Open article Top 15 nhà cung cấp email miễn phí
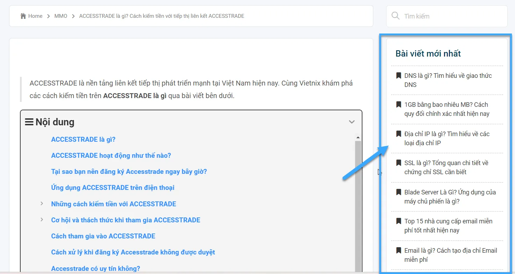 (x=448, y=226)
